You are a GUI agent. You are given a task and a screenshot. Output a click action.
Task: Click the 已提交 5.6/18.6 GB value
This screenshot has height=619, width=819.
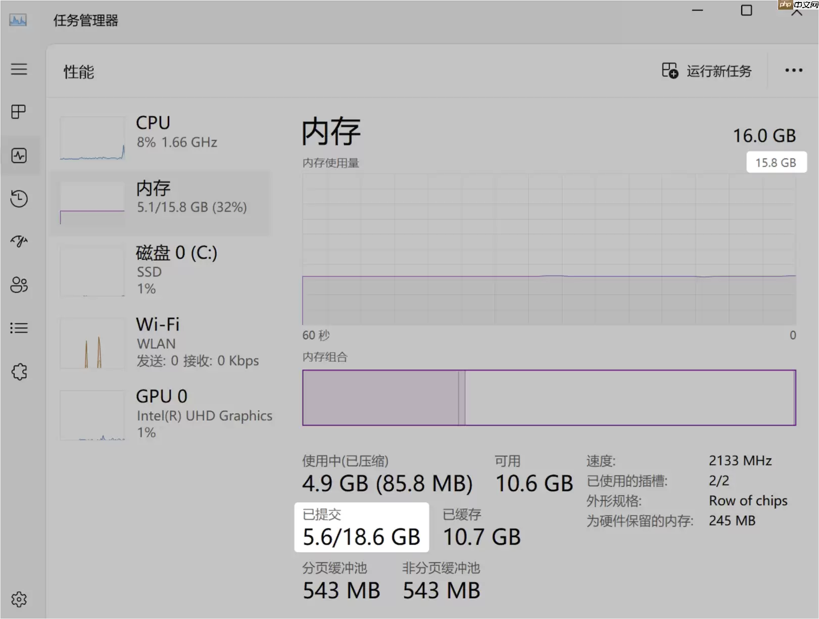(x=362, y=537)
